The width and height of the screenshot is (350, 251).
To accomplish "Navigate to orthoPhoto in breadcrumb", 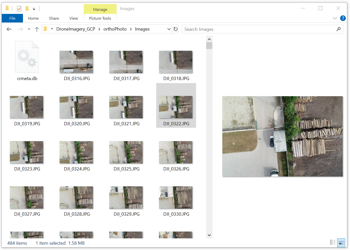I will [x=115, y=29].
